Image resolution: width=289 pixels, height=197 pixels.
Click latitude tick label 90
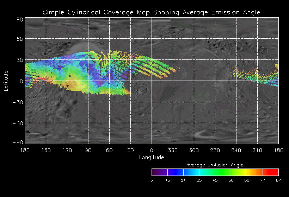20,19
